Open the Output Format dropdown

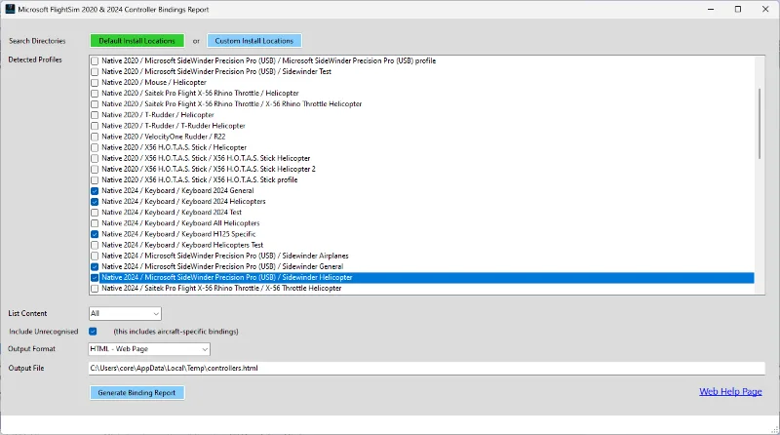(149, 349)
